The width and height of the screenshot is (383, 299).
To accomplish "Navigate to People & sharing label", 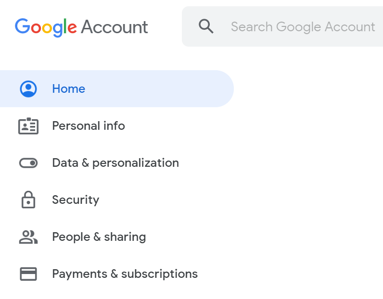I will tap(99, 237).
